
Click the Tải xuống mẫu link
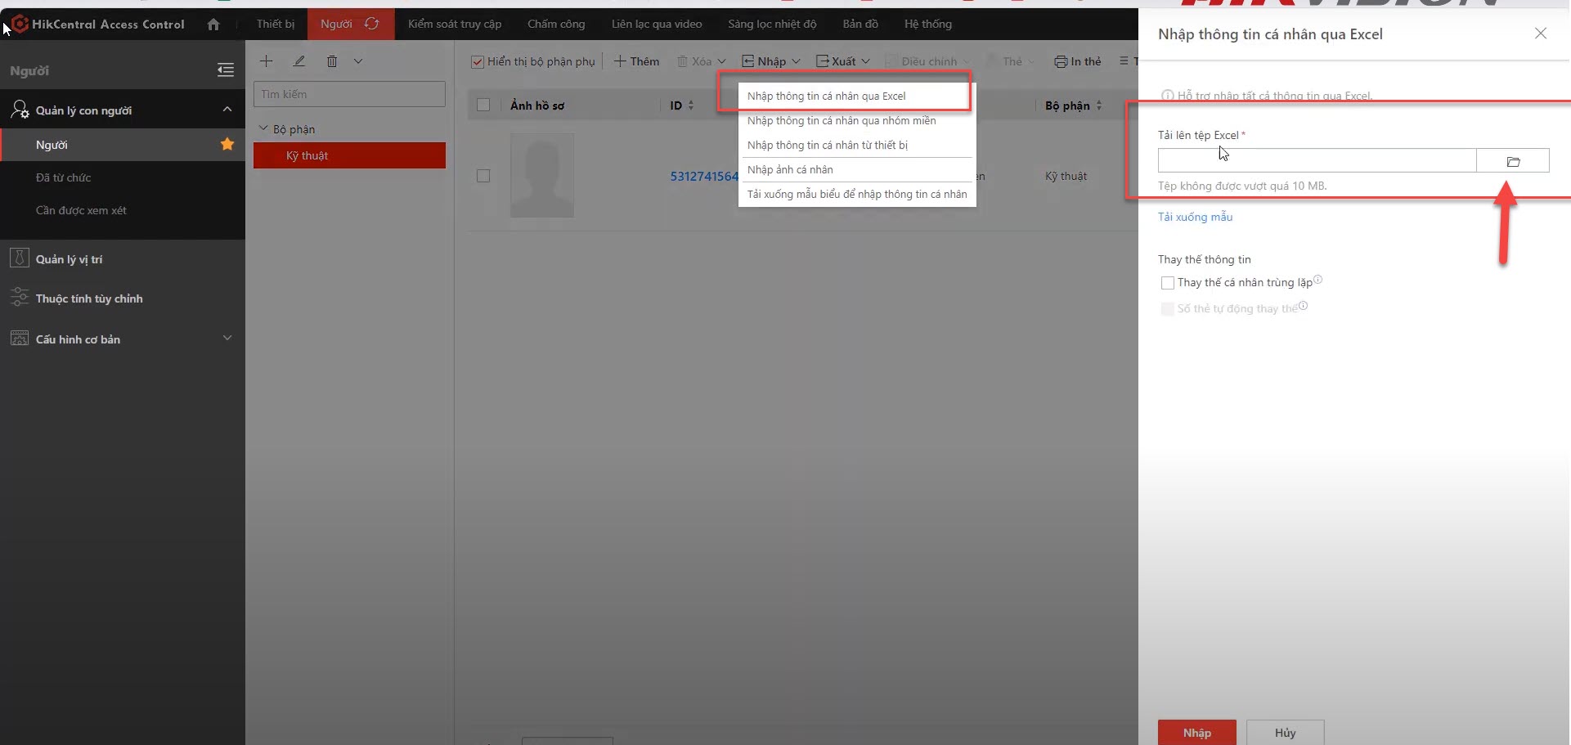(x=1195, y=217)
